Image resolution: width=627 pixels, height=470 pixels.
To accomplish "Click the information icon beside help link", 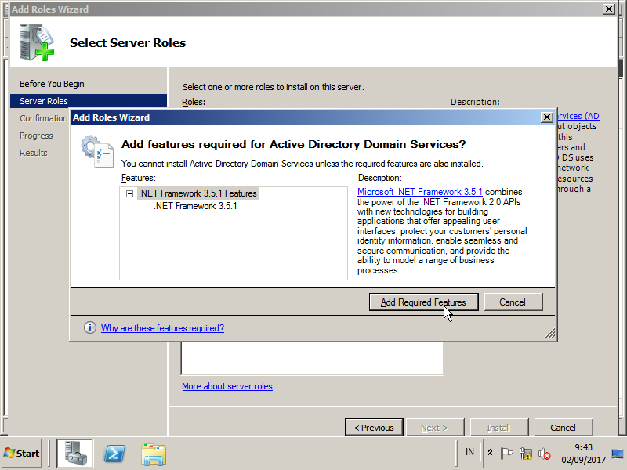I will coord(90,327).
